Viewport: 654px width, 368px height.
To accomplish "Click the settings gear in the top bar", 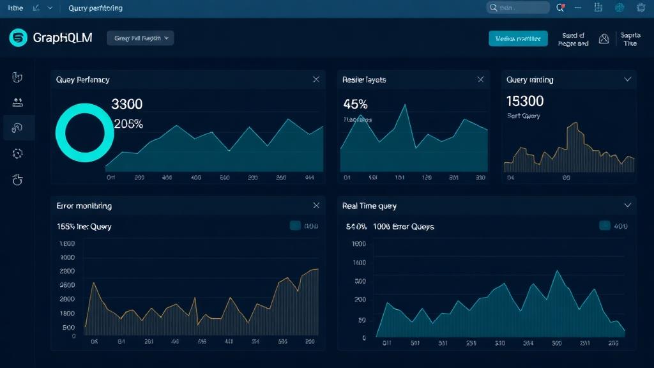I will coord(641,8).
